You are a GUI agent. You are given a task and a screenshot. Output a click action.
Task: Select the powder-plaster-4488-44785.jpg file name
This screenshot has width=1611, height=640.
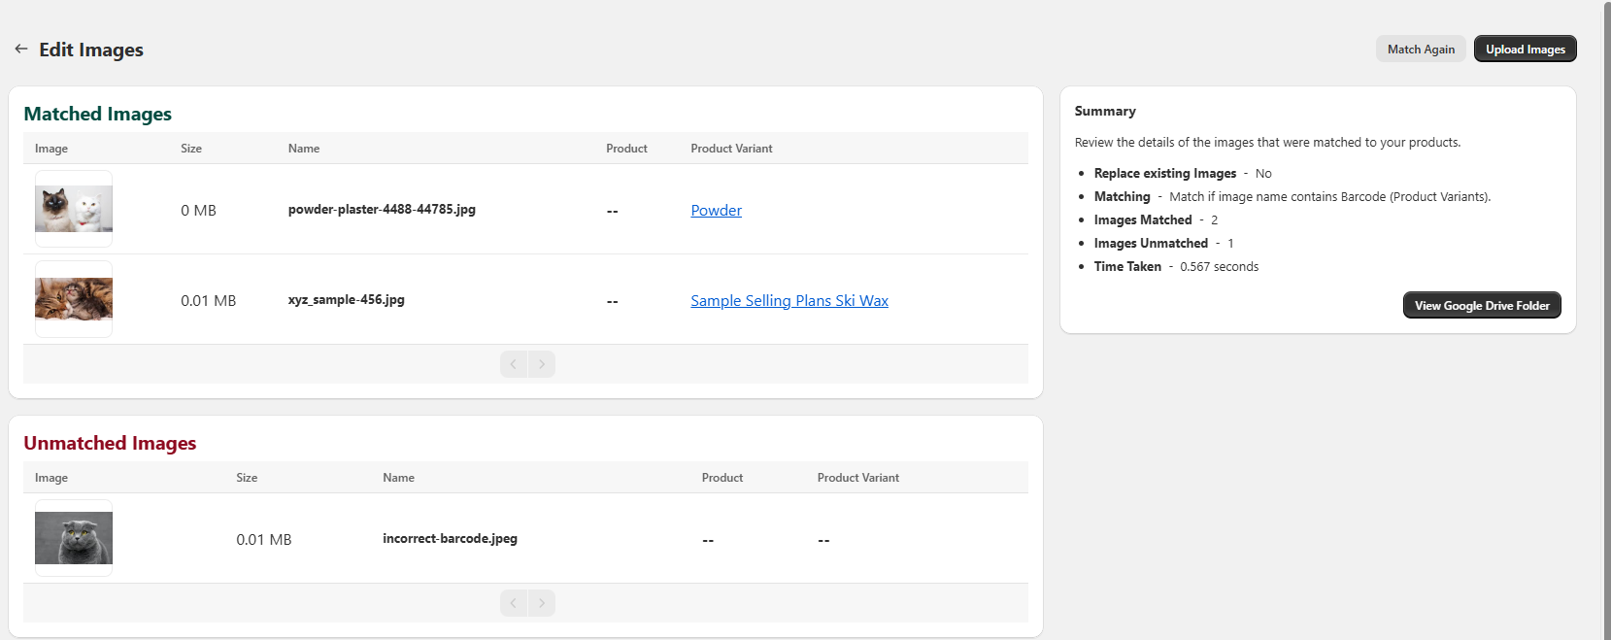[382, 209]
